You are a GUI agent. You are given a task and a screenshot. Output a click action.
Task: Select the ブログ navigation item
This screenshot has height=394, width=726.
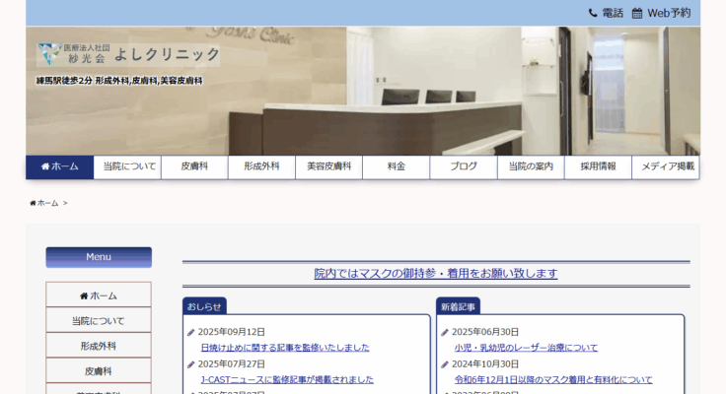pyautogui.click(x=463, y=167)
